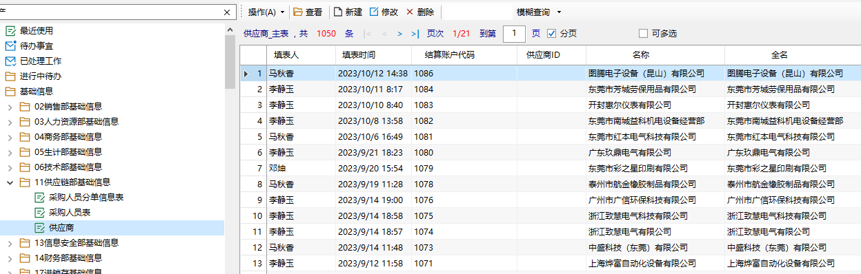Expand 14财务部基础信息 tree node
861x274 pixels.
pos(10,258)
